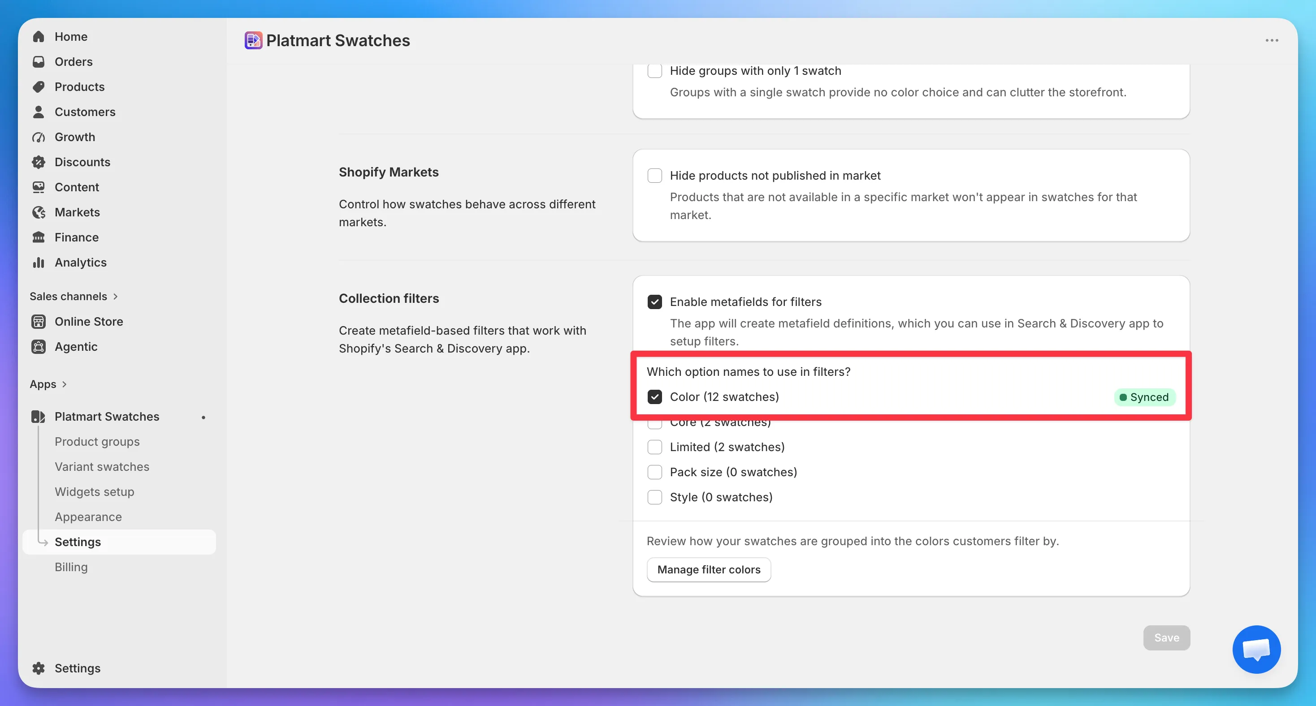Click Manage filter colors button
1316x706 pixels.
(709, 569)
